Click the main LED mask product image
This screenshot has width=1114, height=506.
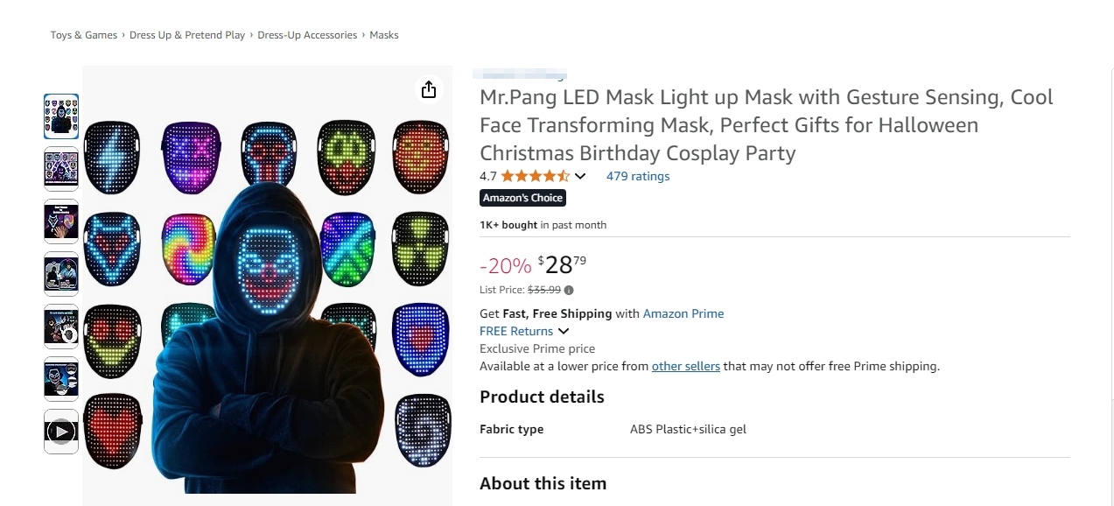267,280
